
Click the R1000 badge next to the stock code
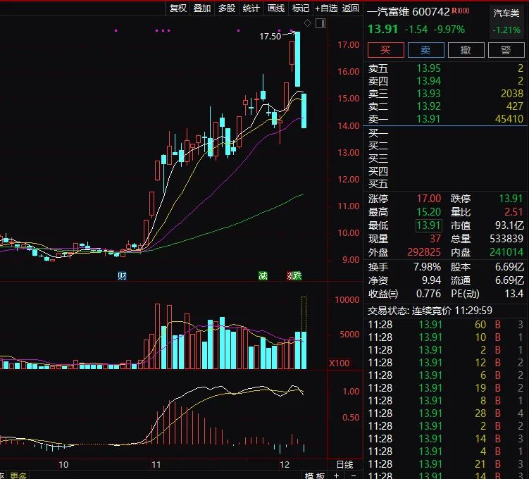coord(461,11)
